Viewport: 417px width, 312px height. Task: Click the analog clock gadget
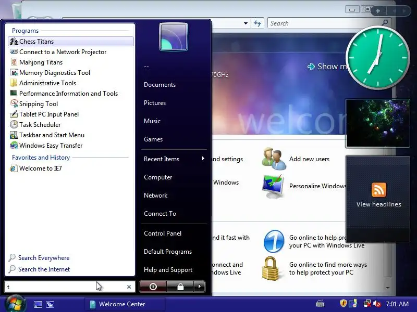pos(377,58)
